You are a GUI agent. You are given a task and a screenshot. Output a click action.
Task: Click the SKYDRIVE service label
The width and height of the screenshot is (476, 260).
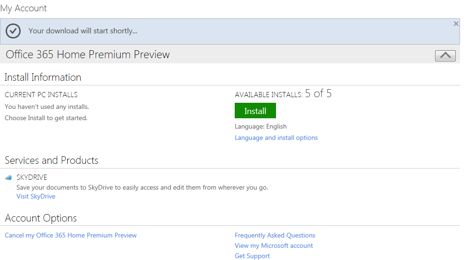(x=31, y=177)
